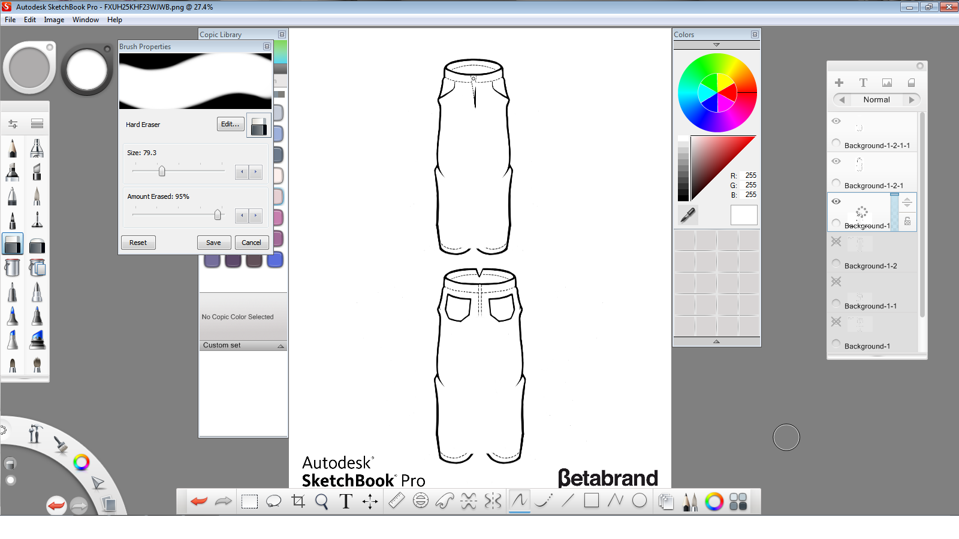Enable the French curve guide

(x=445, y=501)
